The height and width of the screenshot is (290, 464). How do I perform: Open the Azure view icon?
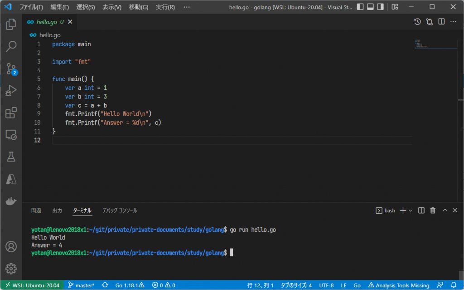[x=11, y=179]
